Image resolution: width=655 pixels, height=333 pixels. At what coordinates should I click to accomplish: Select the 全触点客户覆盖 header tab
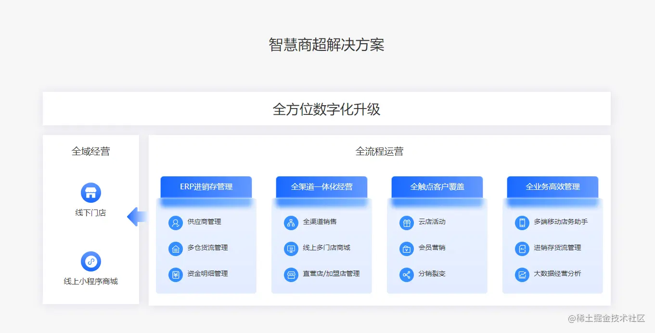pyautogui.click(x=437, y=187)
